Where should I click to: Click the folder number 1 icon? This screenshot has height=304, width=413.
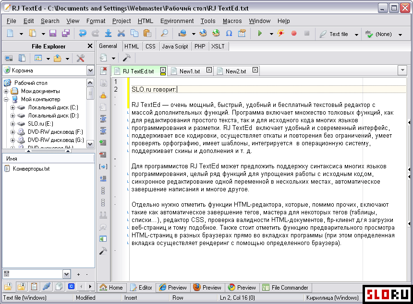click(8, 286)
